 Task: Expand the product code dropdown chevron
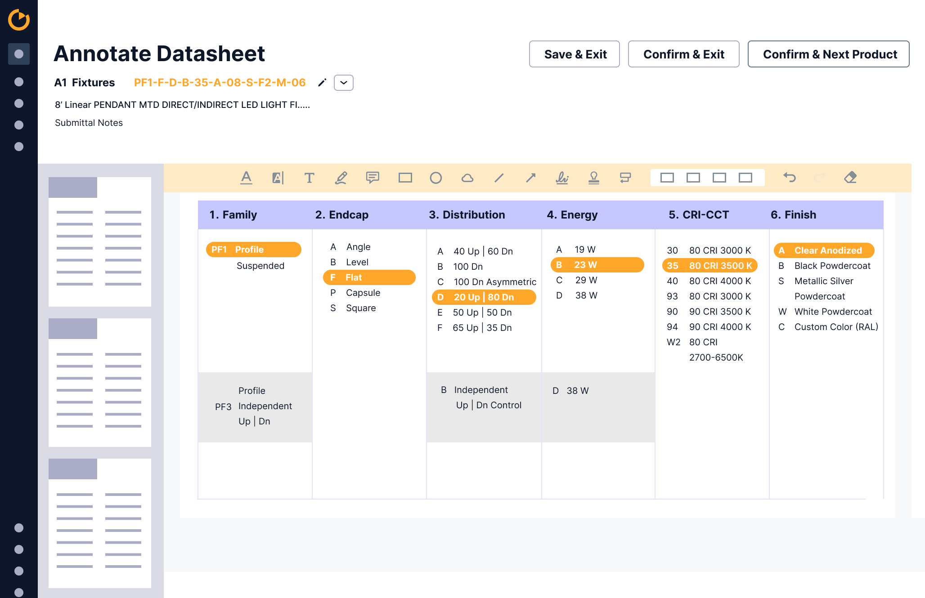point(344,83)
